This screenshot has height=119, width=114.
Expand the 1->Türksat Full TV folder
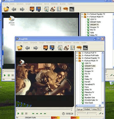[77, 53]
